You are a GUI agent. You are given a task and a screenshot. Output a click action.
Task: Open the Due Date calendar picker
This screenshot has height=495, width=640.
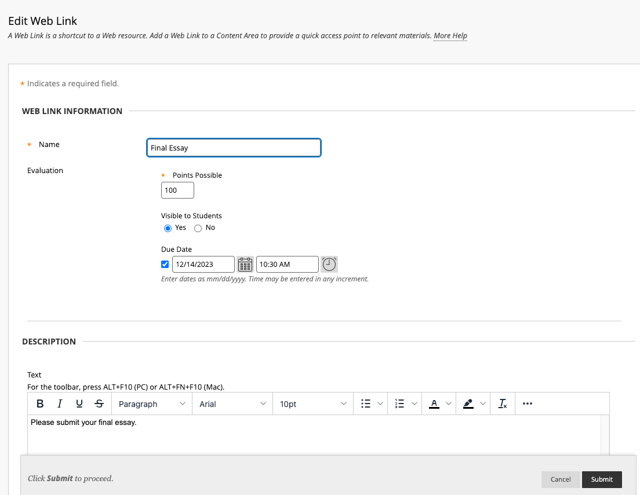(x=245, y=264)
